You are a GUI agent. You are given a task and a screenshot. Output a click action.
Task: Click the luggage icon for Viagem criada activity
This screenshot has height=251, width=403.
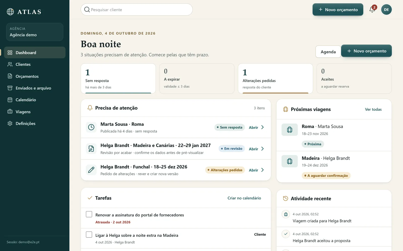286,214
